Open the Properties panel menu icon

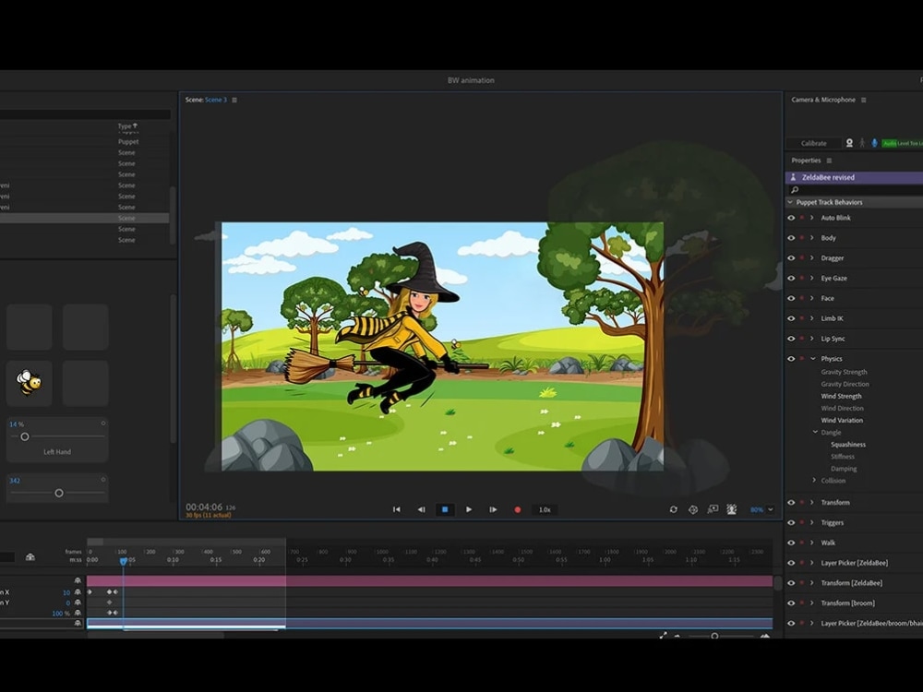coord(830,160)
